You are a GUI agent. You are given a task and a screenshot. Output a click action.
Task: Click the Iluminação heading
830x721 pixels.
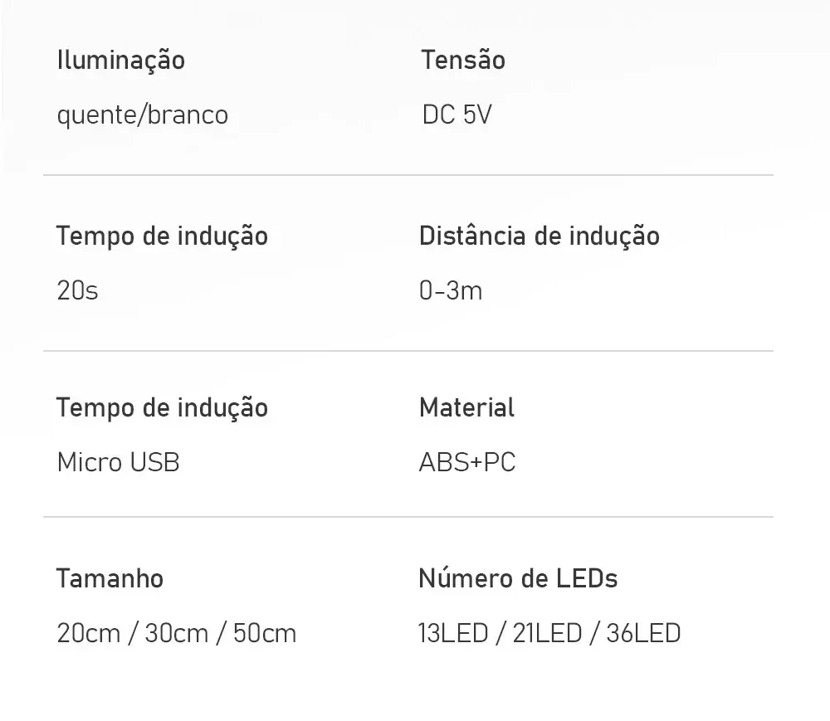point(120,61)
